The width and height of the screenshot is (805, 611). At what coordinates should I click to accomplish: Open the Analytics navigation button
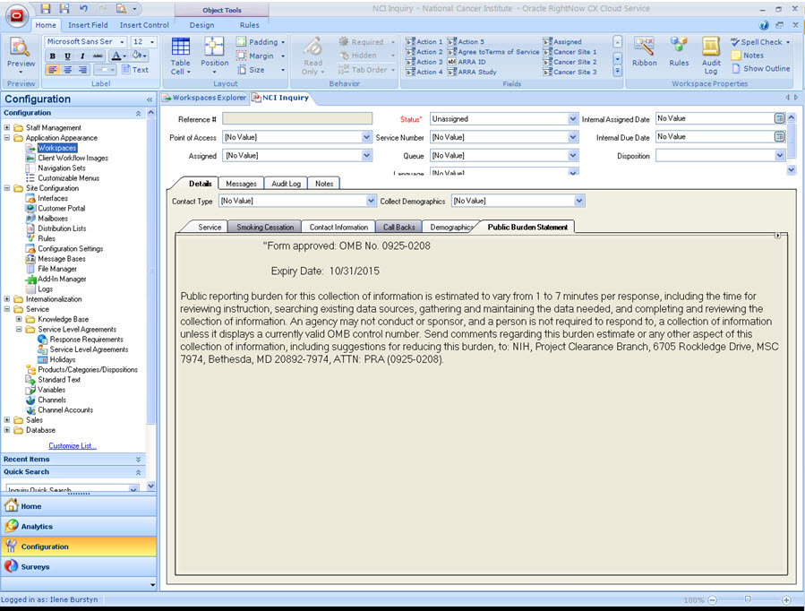[37, 527]
